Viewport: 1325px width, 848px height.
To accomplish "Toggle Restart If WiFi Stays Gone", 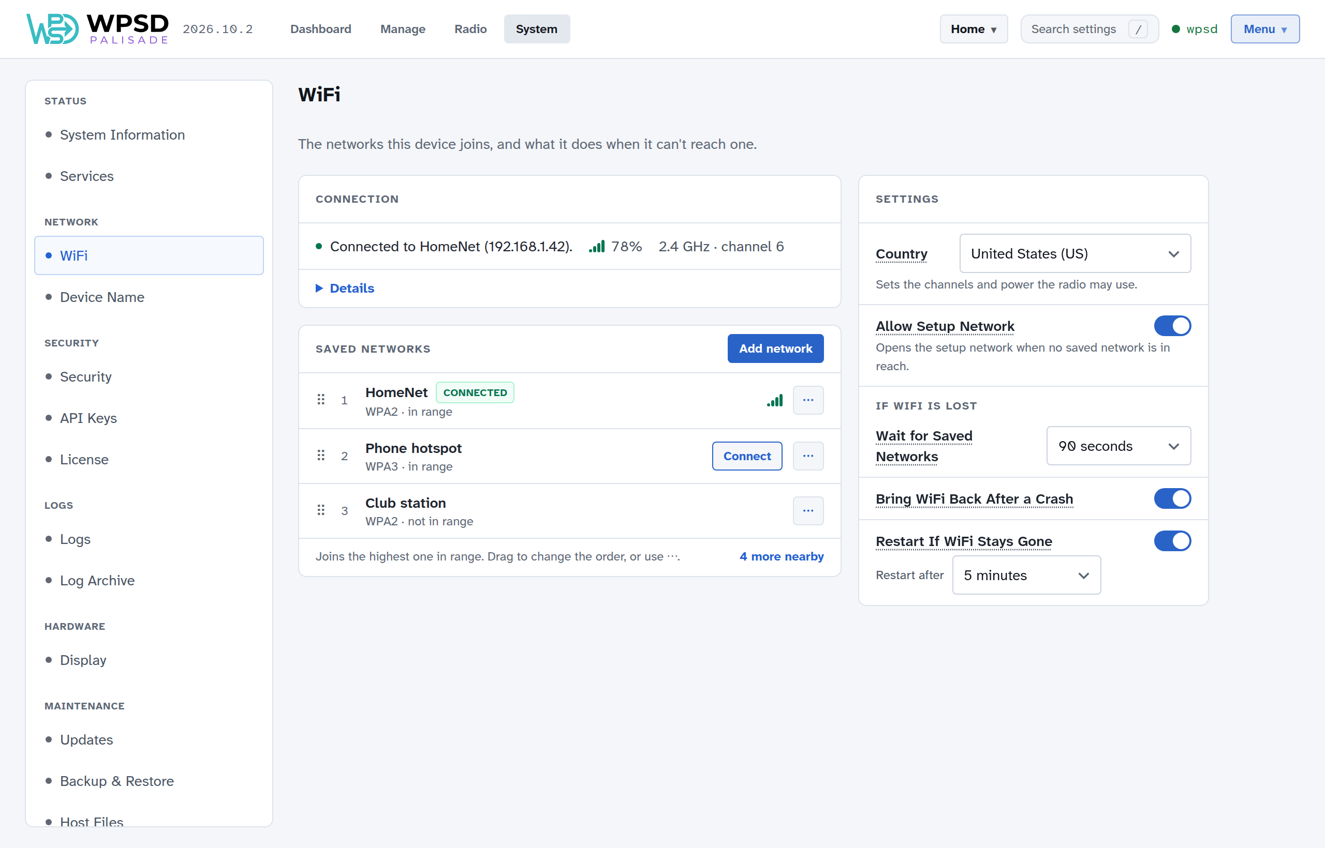I will click(x=1172, y=541).
